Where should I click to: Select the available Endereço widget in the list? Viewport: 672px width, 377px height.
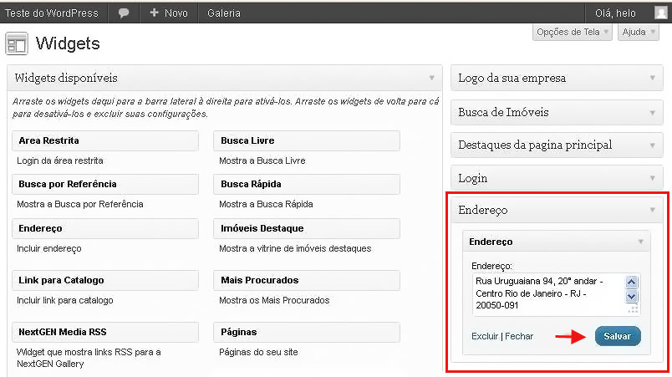pos(105,229)
